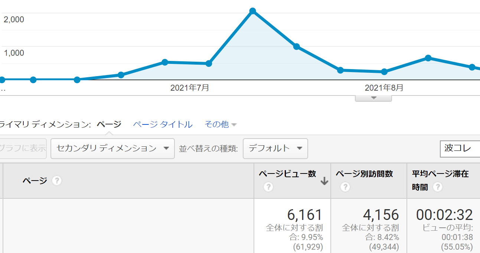
Task: Click the first data point after the peak
Action: coord(297,46)
